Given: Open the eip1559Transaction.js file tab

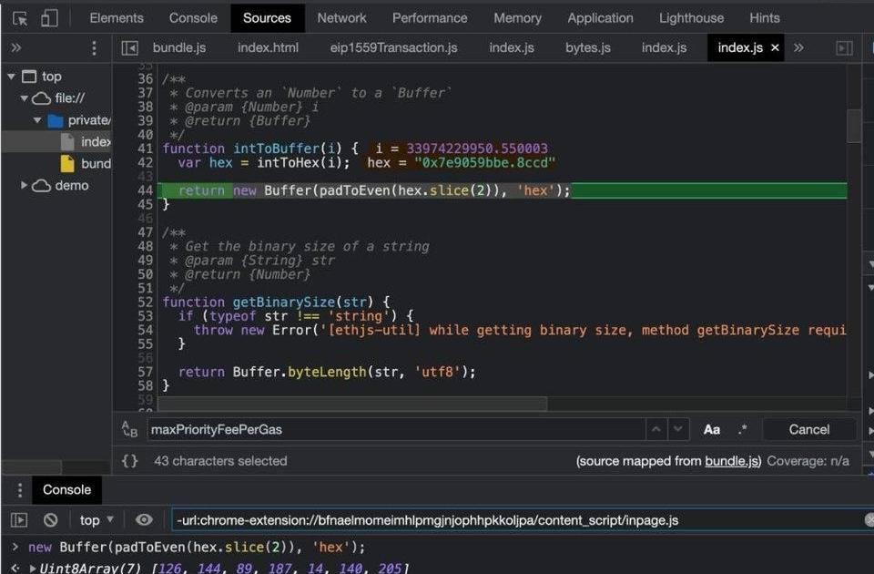Looking at the screenshot, I should click(x=393, y=48).
